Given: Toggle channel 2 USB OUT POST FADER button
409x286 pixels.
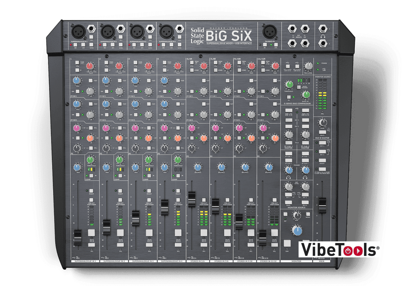Looking at the screenshot, I should pos(120,199).
